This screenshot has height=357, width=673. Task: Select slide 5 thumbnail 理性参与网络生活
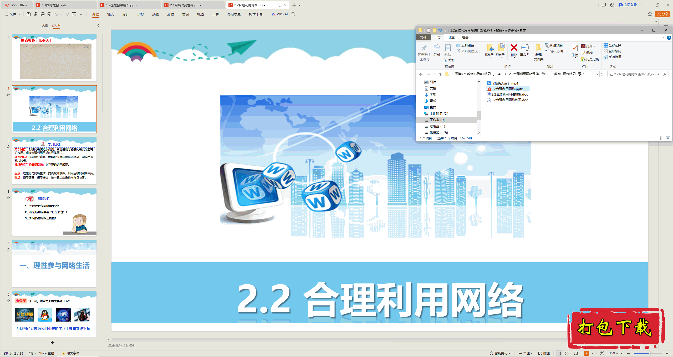(54, 264)
